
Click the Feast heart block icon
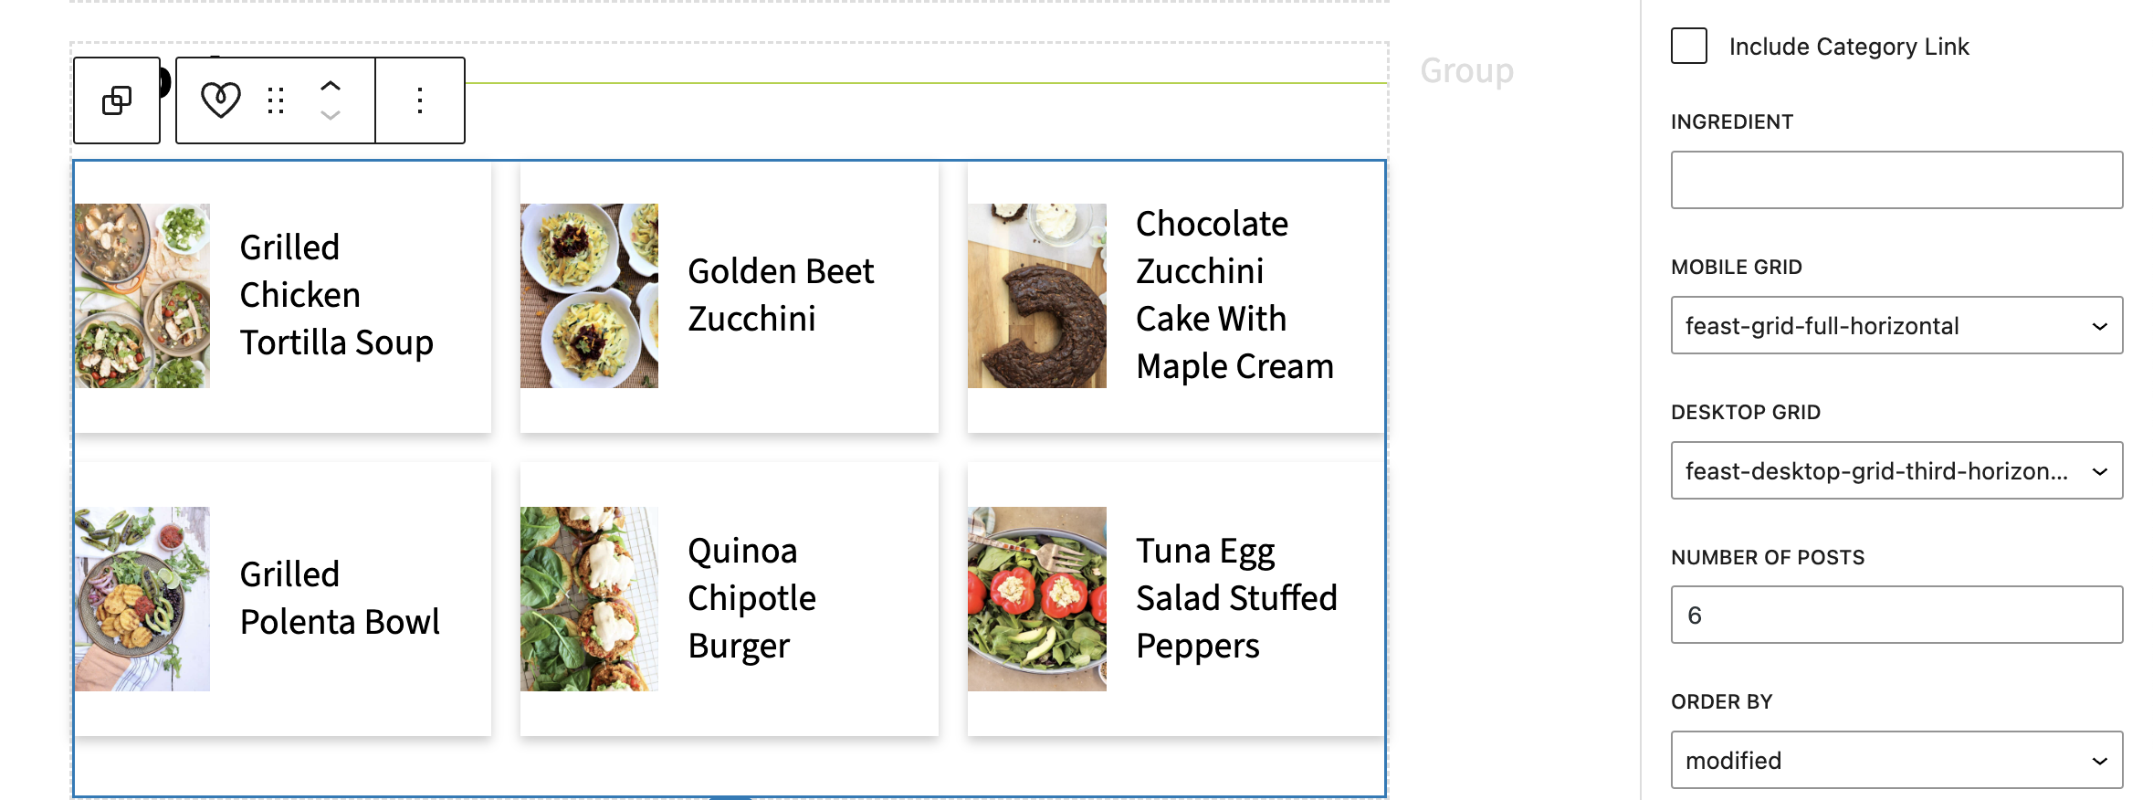[x=221, y=100]
